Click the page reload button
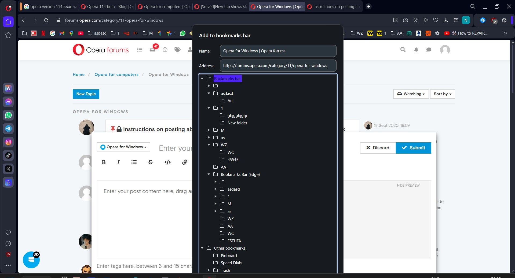Image resolution: width=515 pixels, height=278 pixels. click(46, 20)
